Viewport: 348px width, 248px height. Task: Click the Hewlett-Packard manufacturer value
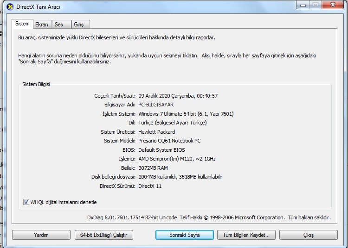tap(157, 132)
